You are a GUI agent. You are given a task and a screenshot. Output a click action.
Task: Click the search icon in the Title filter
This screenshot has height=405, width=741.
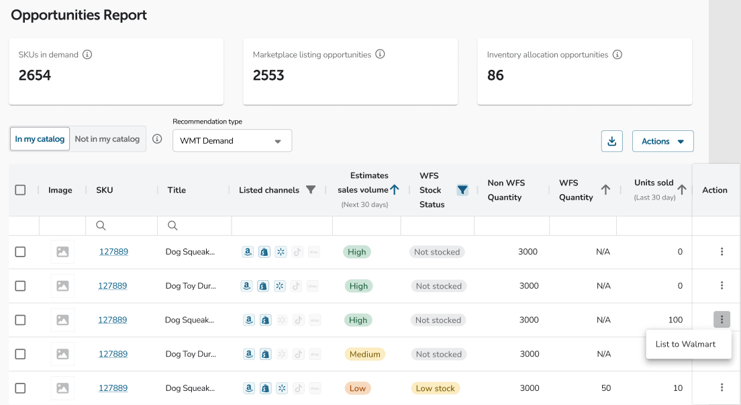pyautogui.click(x=172, y=226)
